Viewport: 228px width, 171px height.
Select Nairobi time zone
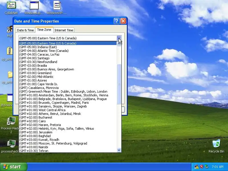click(x=68, y=147)
